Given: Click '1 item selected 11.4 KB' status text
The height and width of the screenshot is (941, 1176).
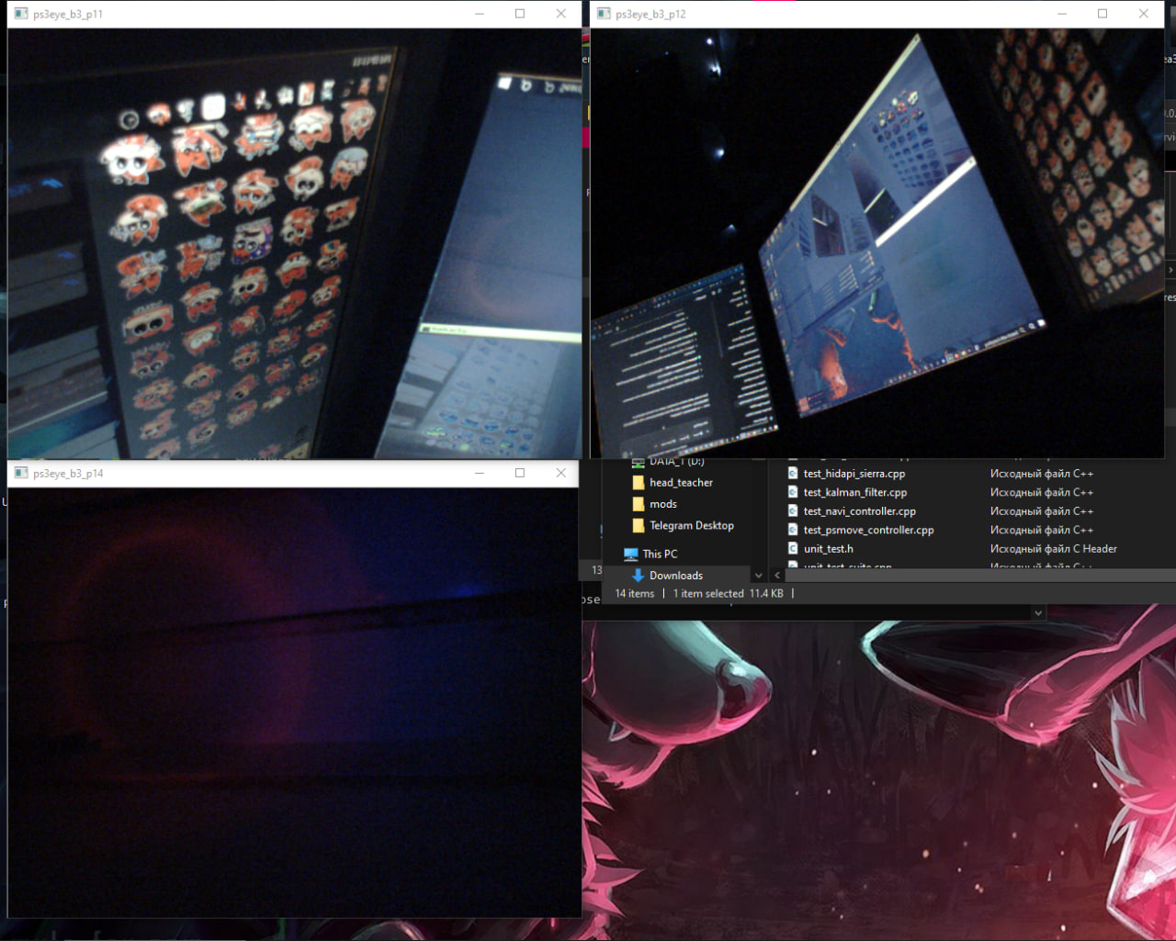Looking at the screenshot, I should click(728, 594).
